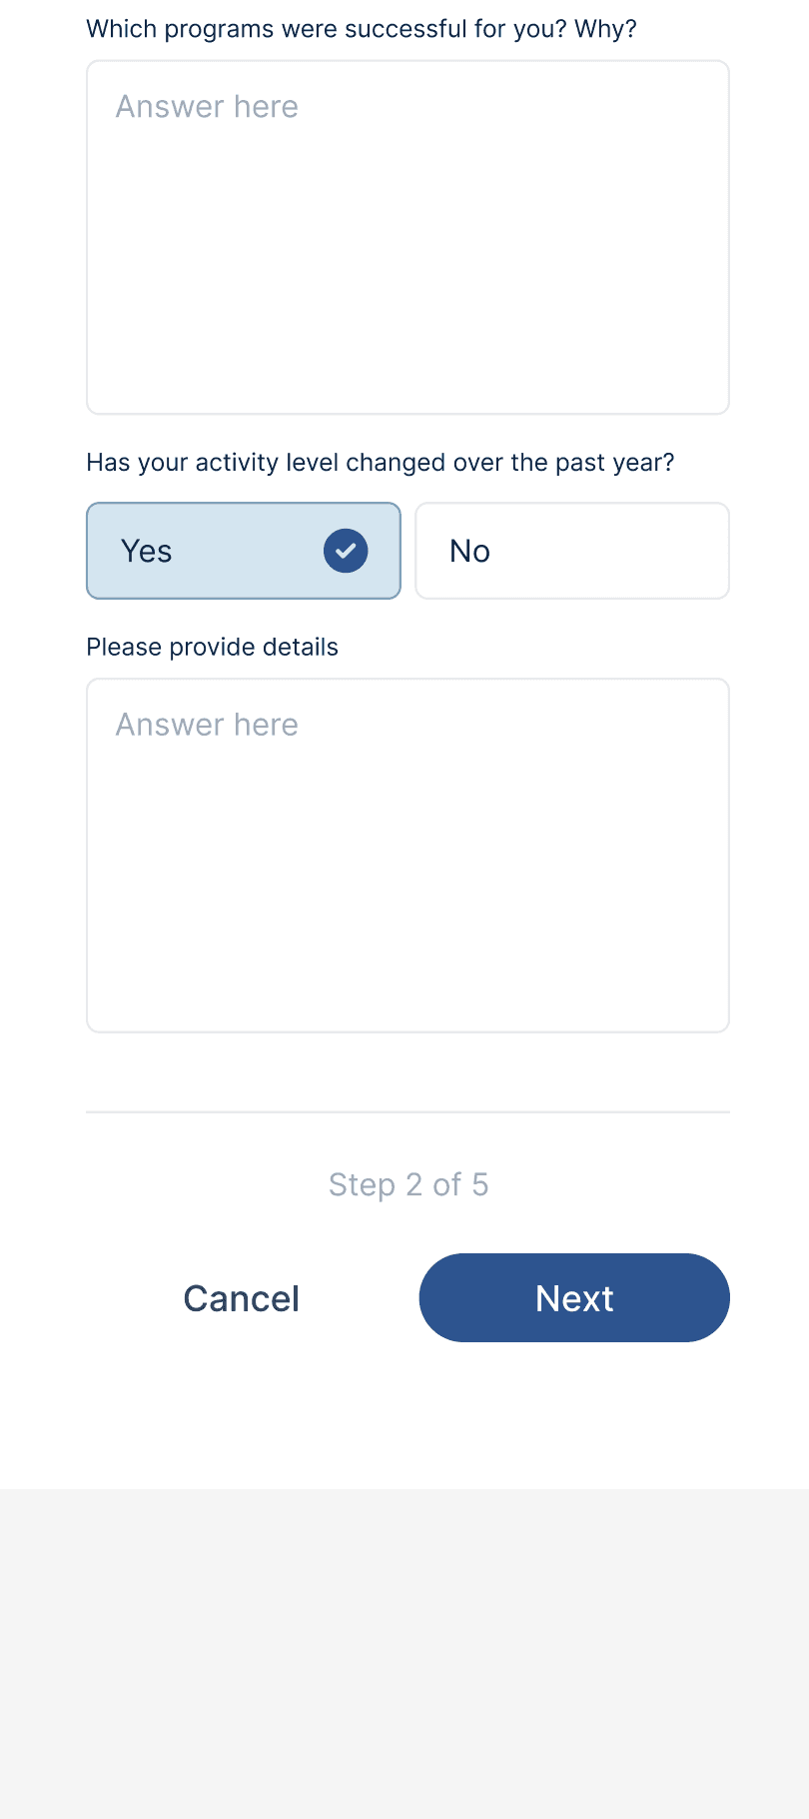Click the 'Please provide details' label
809x1819 pixels.
(x=213, y=647)
